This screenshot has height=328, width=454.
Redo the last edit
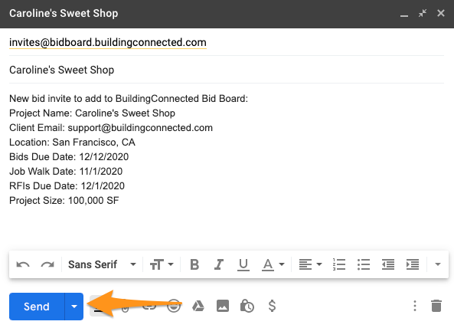click(x=47, y=264)
